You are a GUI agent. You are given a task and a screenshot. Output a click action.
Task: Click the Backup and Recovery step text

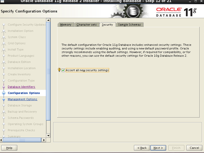click(22, 112)
